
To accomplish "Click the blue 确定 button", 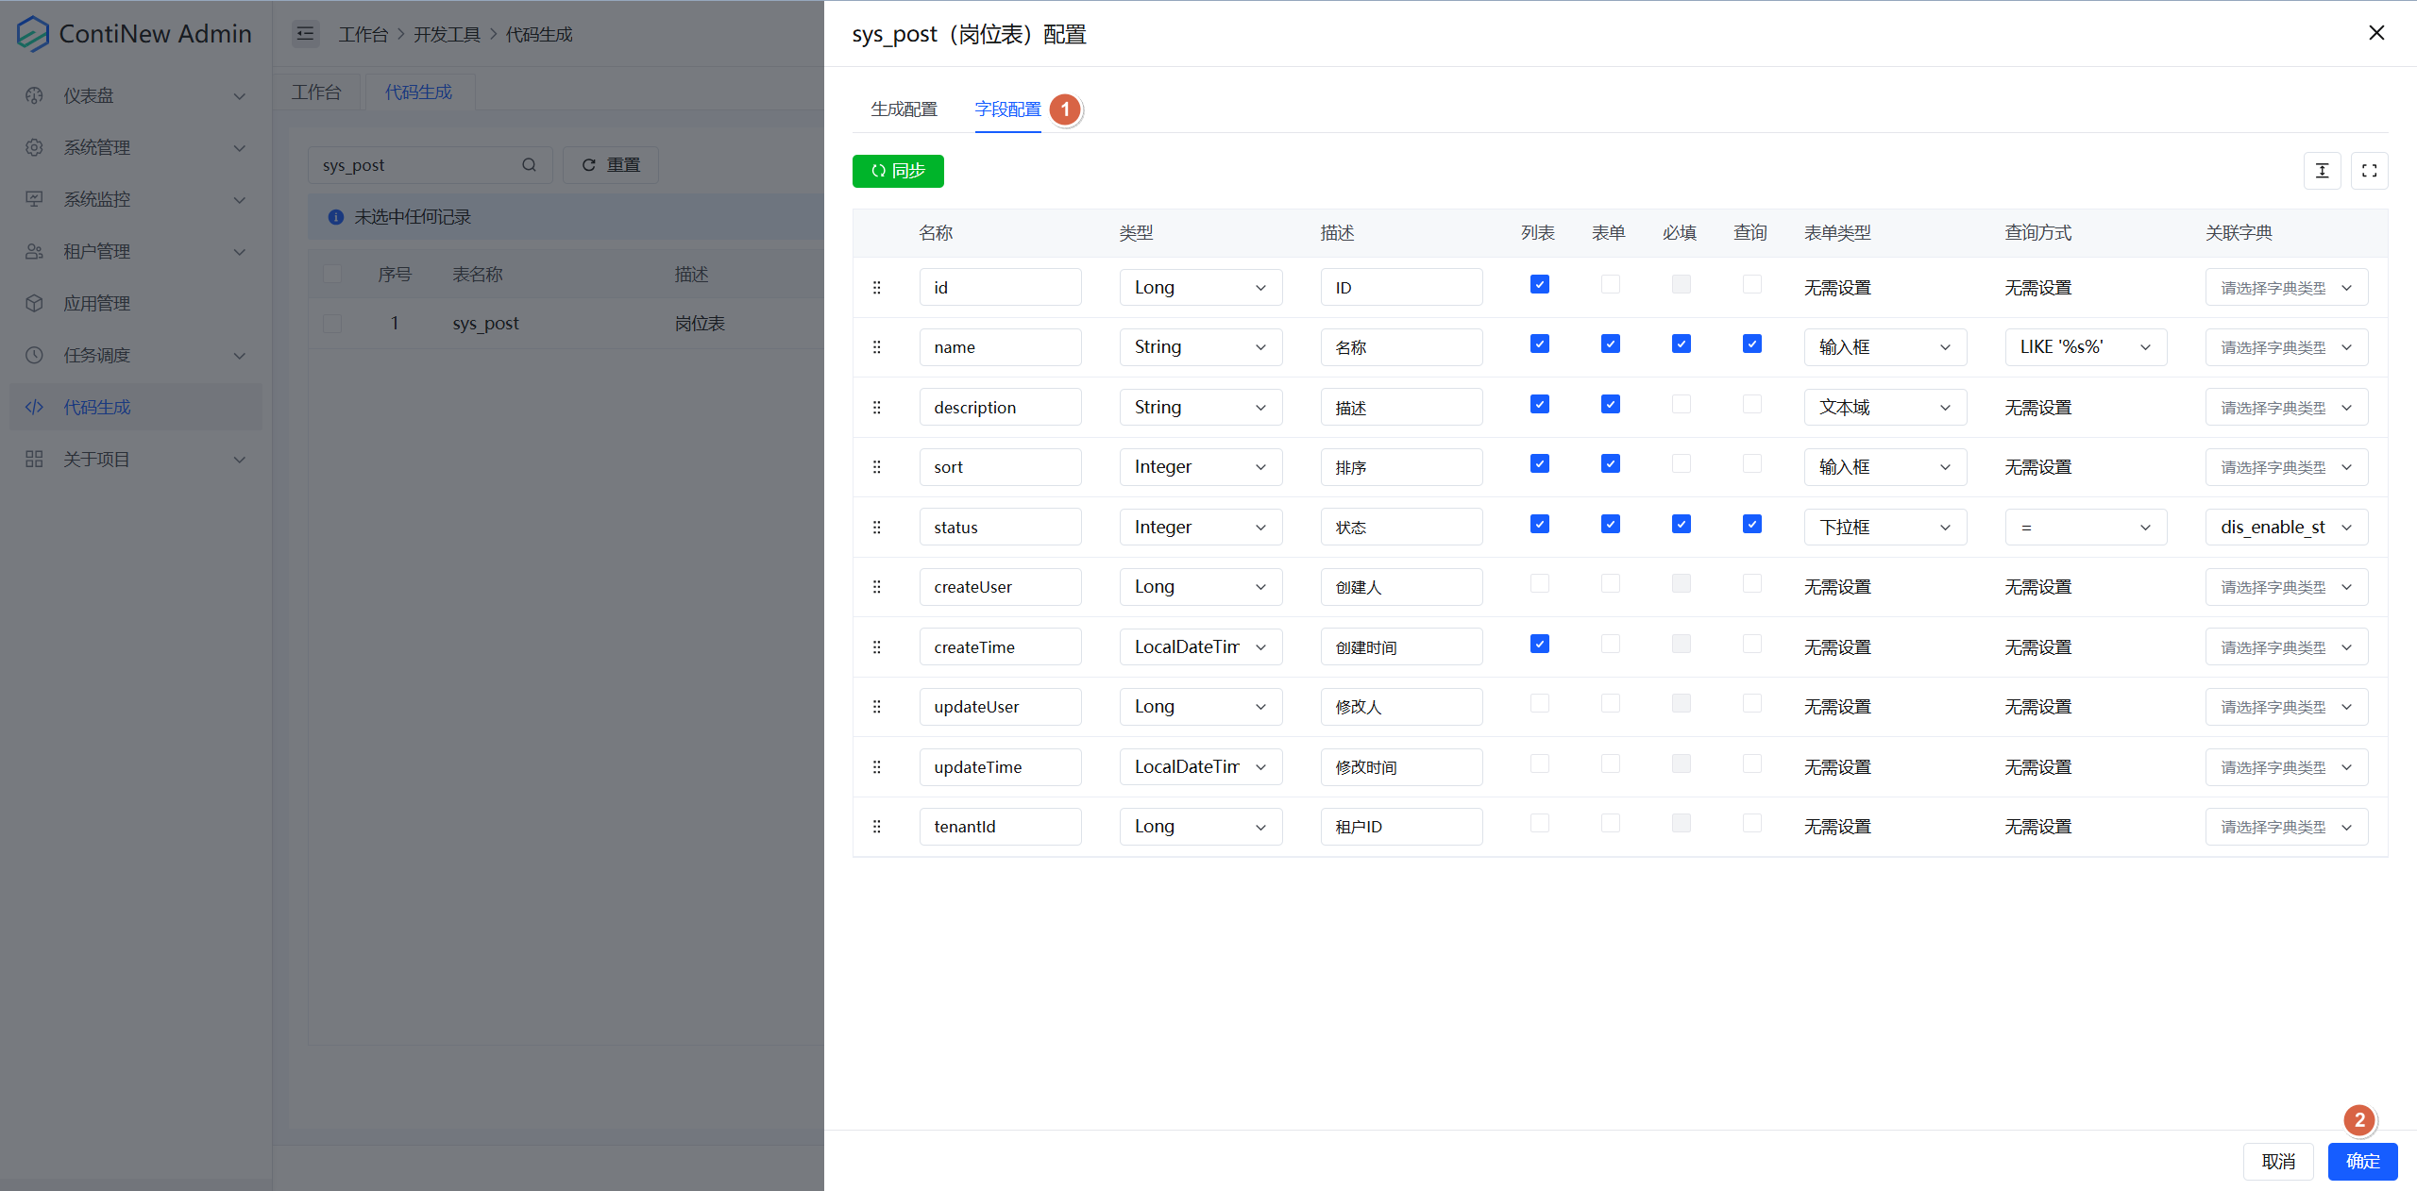I will pyautogui.click(x=2362, y=1162).
